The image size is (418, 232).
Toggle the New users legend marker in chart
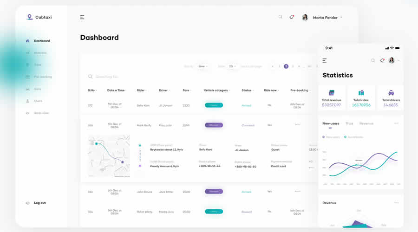324,137
